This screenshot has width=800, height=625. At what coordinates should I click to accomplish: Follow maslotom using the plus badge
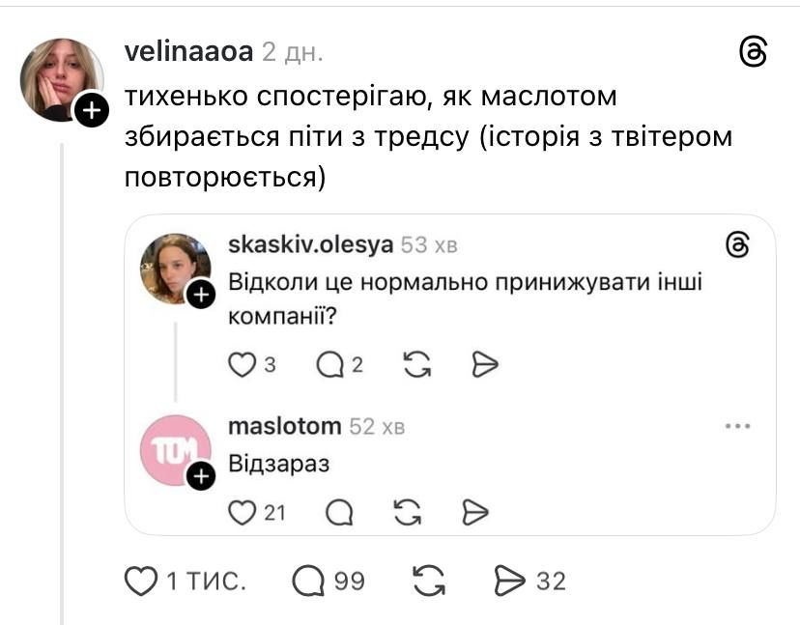click(199, 476)
